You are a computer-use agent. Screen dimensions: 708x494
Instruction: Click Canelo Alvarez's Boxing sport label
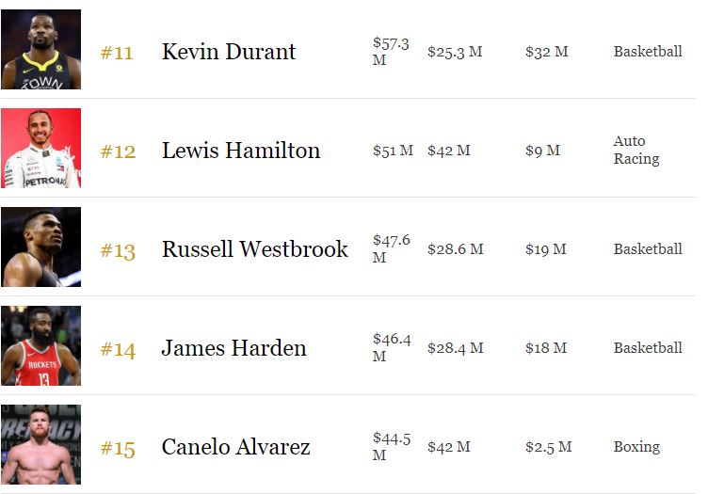tap(636, 446)
